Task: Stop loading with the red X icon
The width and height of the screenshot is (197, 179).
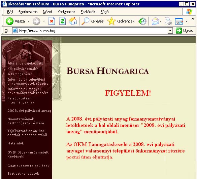Action: pyautogui.click(x=52, y=21)
